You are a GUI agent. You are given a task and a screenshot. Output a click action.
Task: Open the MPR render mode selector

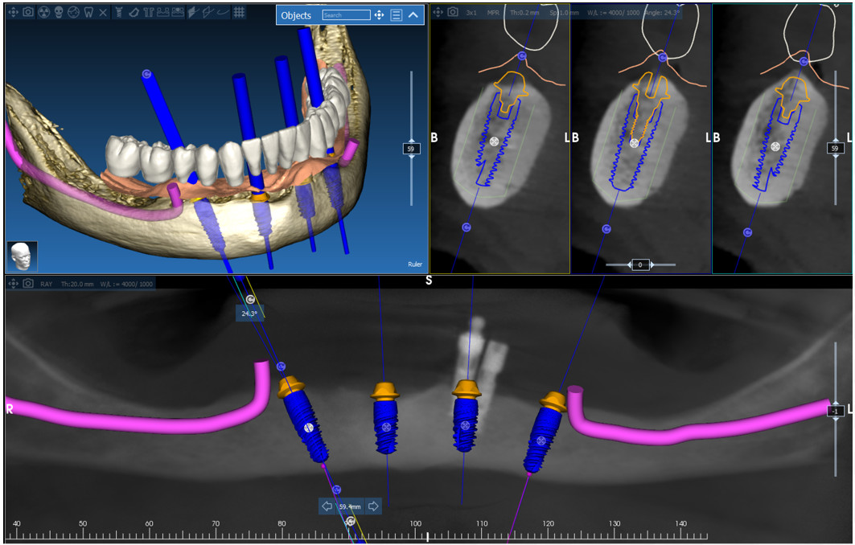point(493,13)
